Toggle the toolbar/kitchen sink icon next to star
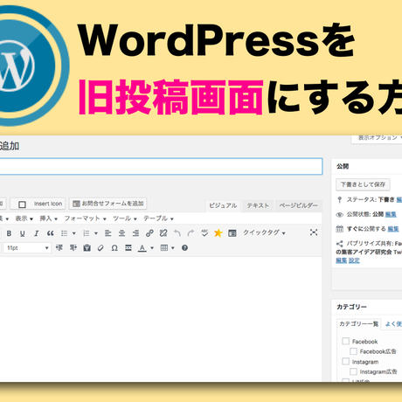The image size is (402, 402). (x=232, y=233)
